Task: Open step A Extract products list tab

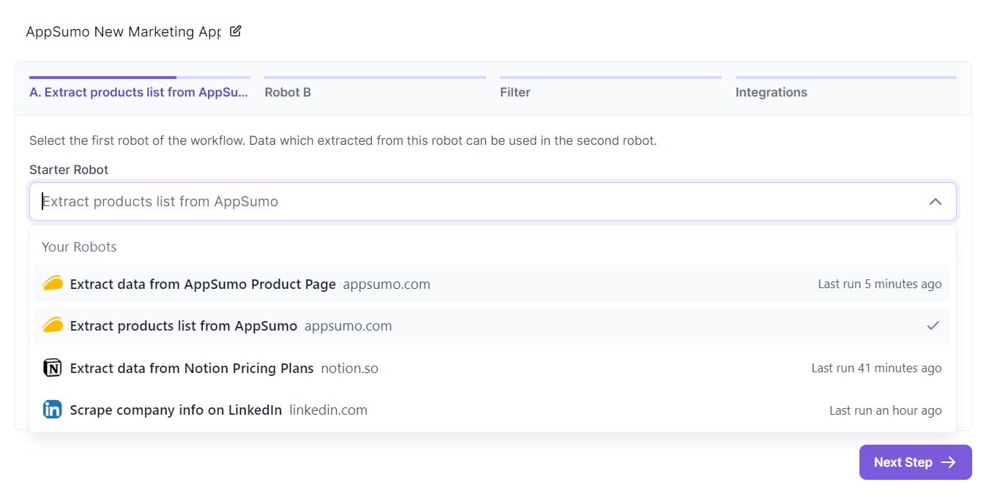Action: point(139,92)
